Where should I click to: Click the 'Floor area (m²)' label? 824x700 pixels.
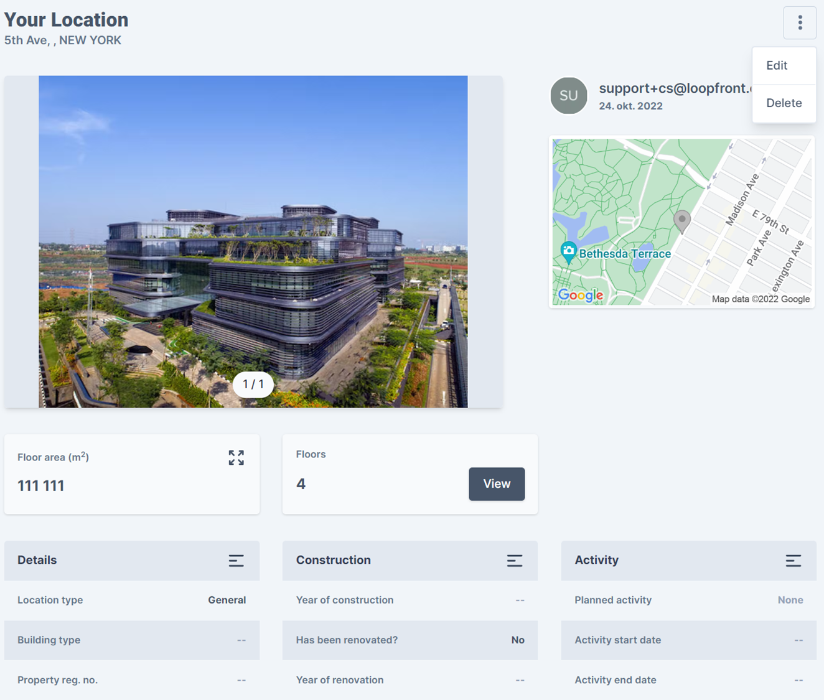pyautogui.click(x=53, y=457)
